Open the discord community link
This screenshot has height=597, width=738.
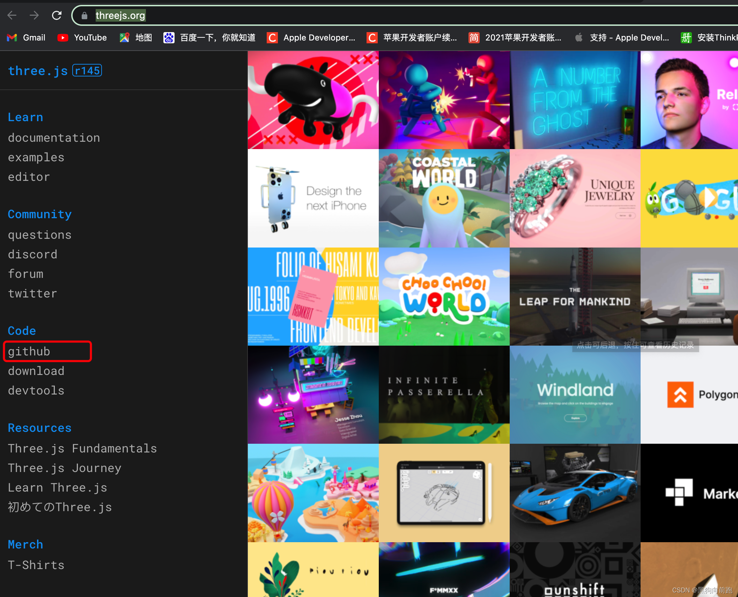coord(32,255)
